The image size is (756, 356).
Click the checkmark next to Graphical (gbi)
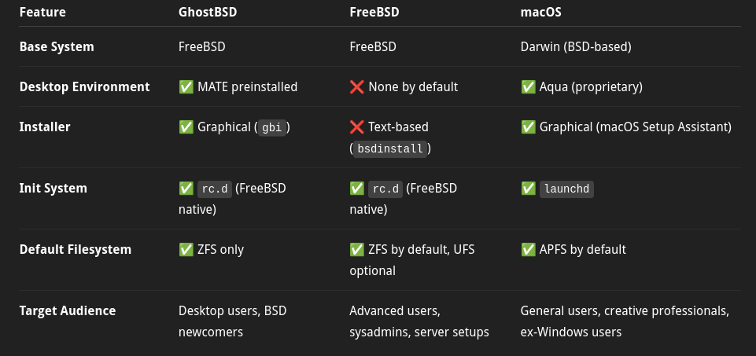pos(186,127)
